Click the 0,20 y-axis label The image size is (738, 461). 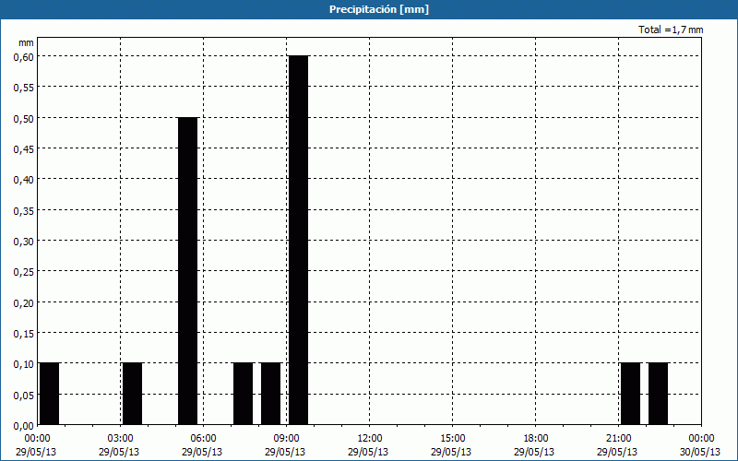click(24, 302)
